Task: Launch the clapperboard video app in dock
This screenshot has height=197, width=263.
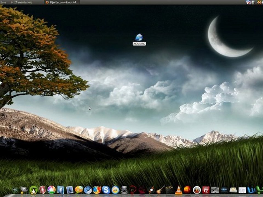Action: coord(169,190)
